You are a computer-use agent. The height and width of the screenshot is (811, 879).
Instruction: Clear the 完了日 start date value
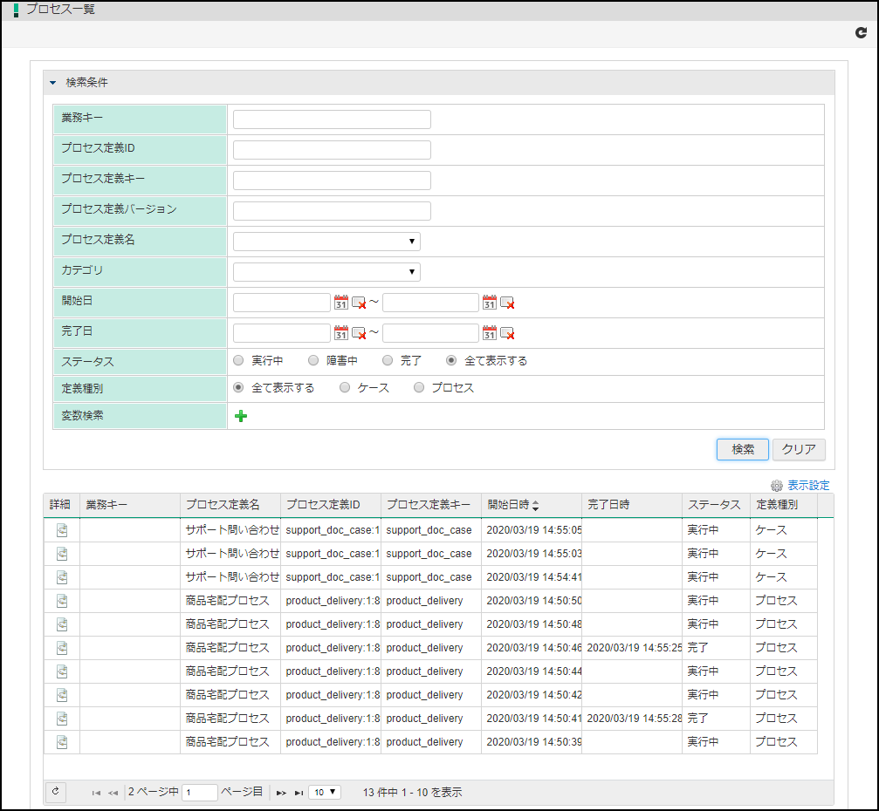click(x=359, y=333)
